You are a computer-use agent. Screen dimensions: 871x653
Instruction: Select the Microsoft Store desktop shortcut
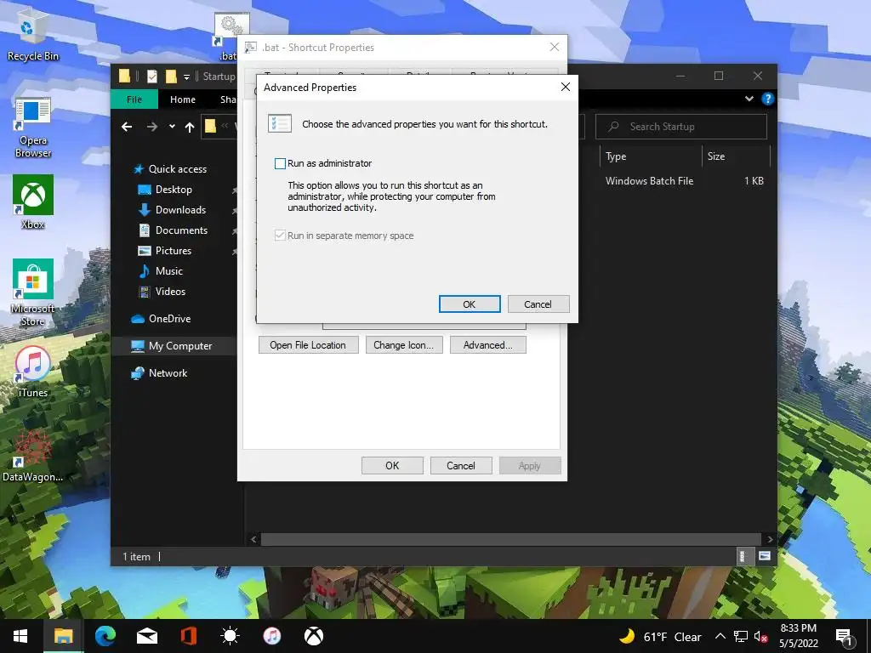click(32, 293)
